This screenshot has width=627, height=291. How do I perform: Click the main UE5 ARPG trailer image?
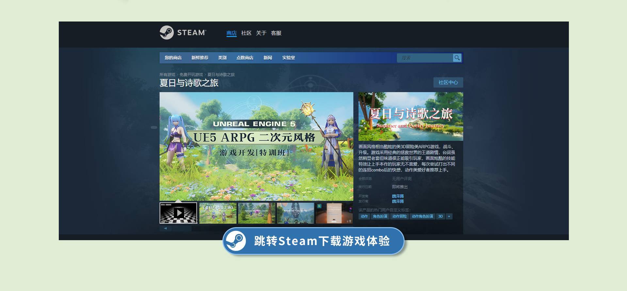(x=256, y=146)
